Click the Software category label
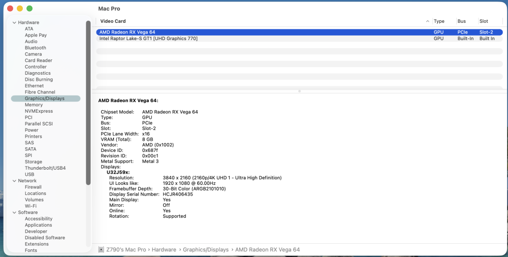 [27, 212]
